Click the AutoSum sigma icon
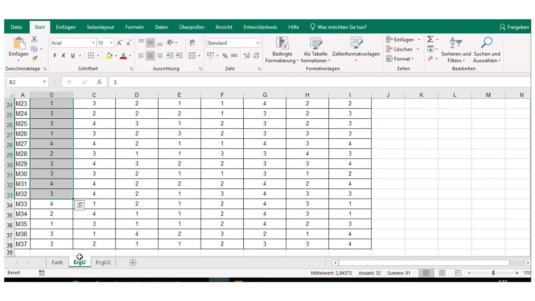 pyautogui.click(x=430, y=39)
